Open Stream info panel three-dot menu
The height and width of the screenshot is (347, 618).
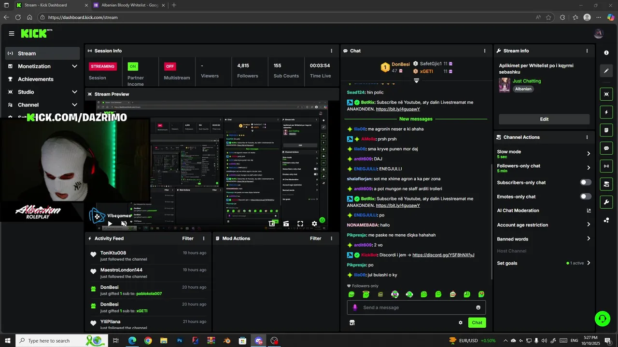[x=587, y=51]
